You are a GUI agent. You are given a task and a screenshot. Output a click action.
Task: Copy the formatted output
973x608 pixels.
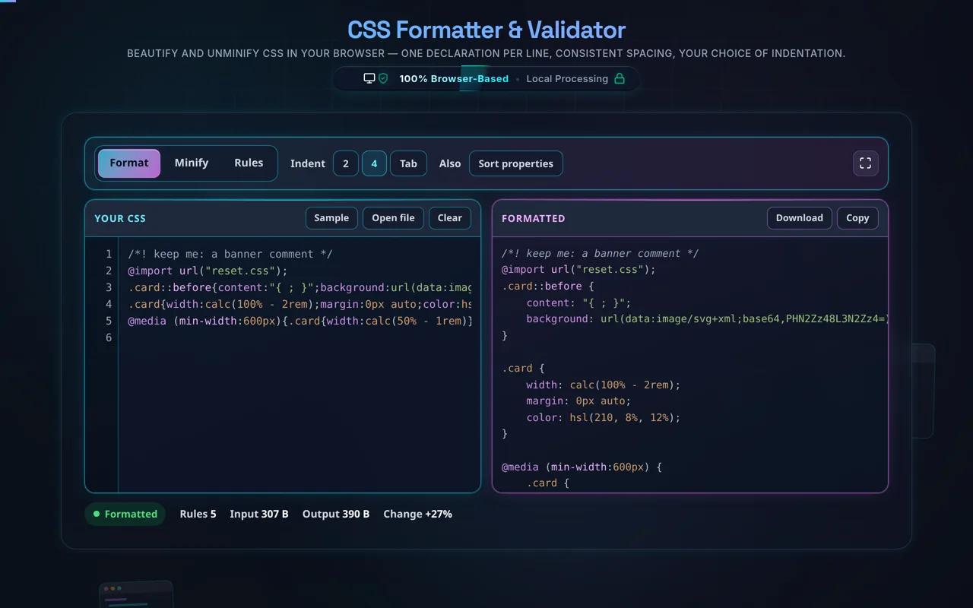tap(857, 218)
